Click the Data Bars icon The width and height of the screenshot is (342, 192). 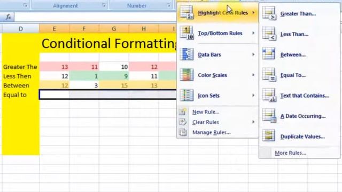(186, 54)
